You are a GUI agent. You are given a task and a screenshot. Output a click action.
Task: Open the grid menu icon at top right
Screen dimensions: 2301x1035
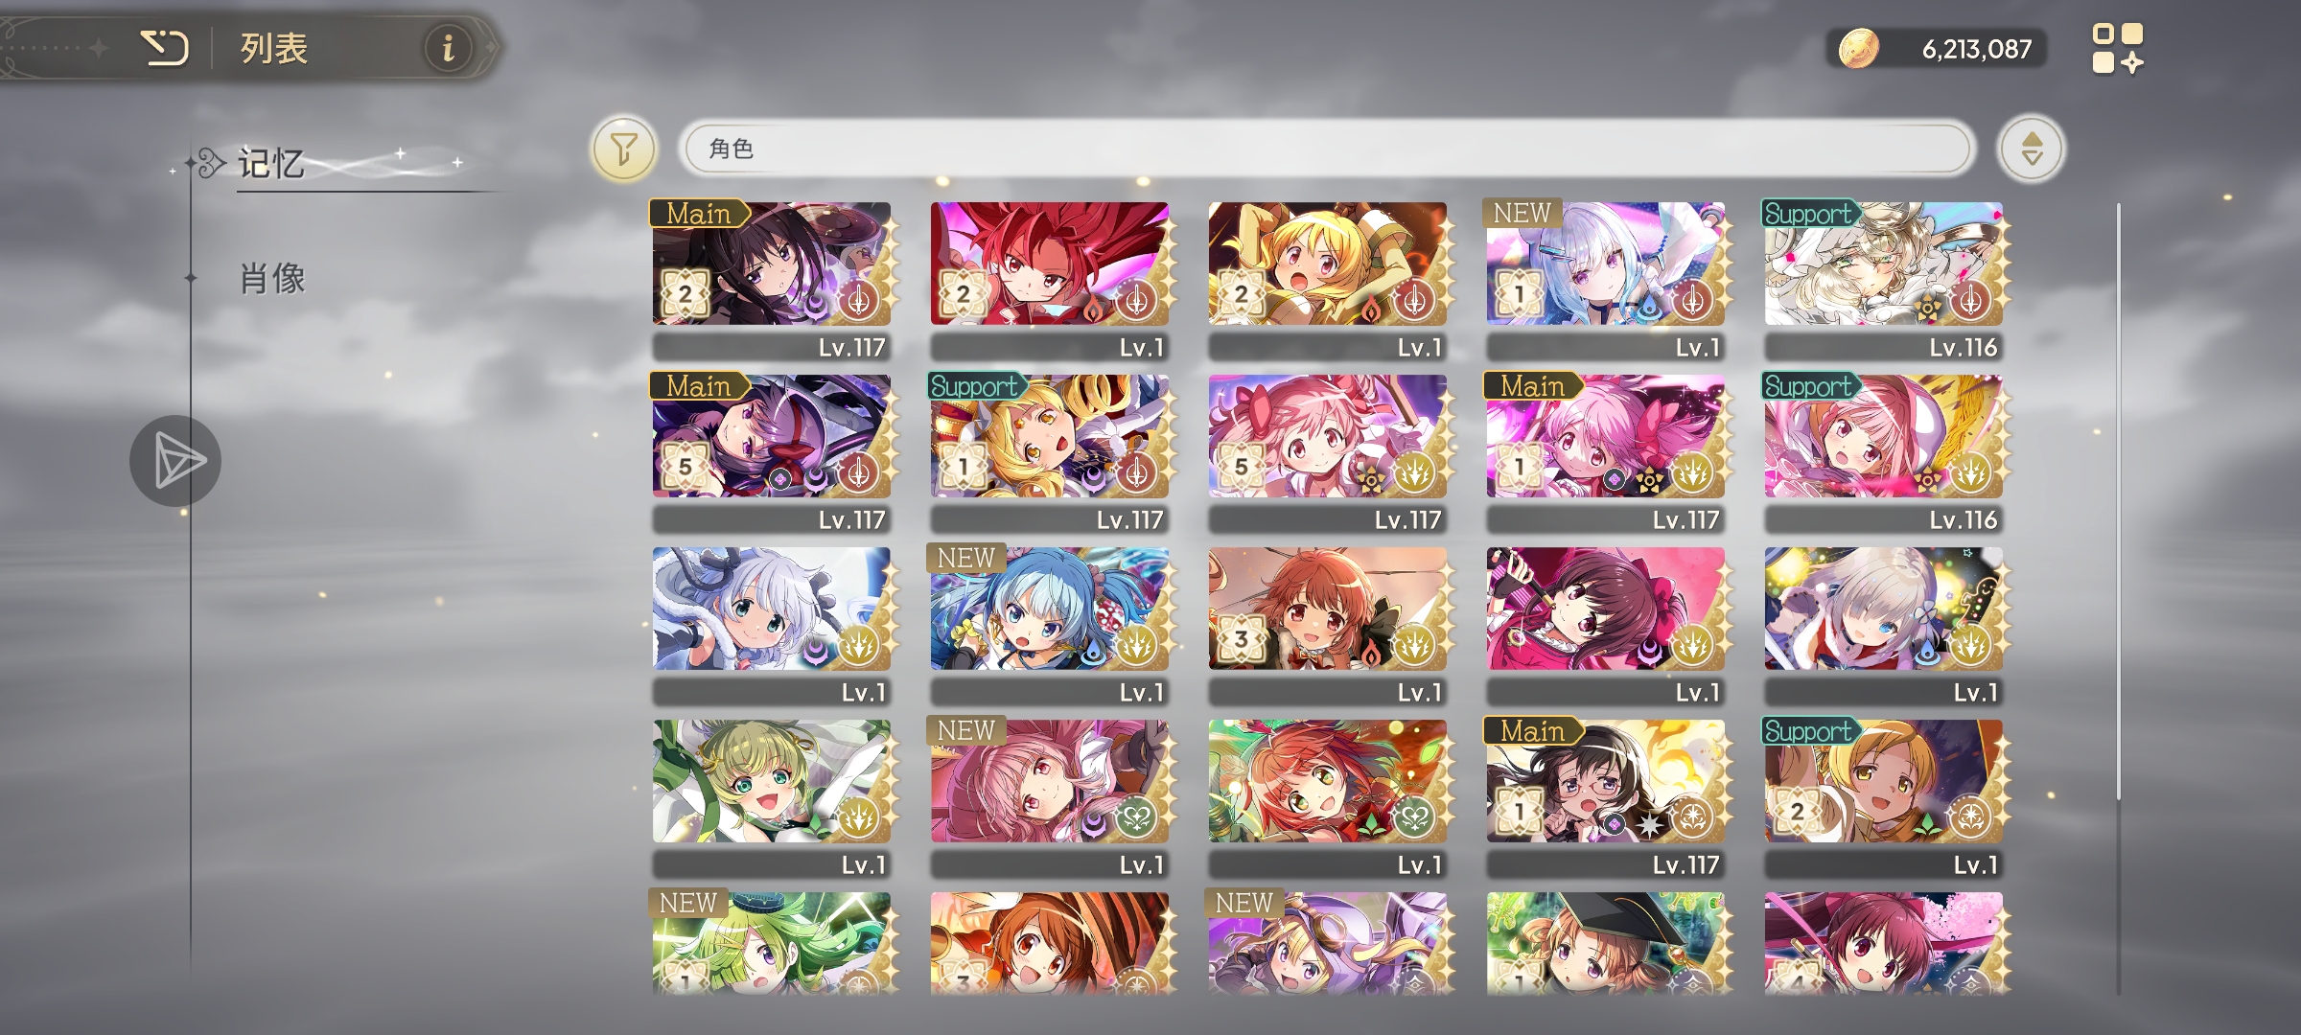click(x=2117, y=49)
